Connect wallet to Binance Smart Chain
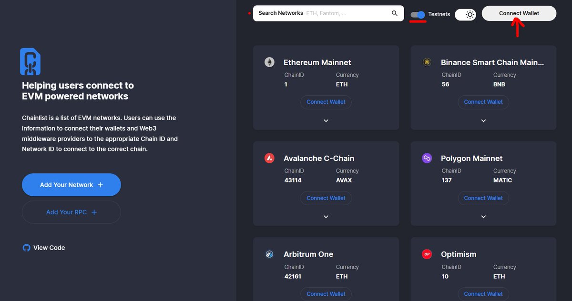 (x=483, y=102)
